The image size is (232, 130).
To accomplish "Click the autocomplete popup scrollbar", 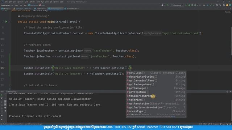I will [x=186, y=75].
